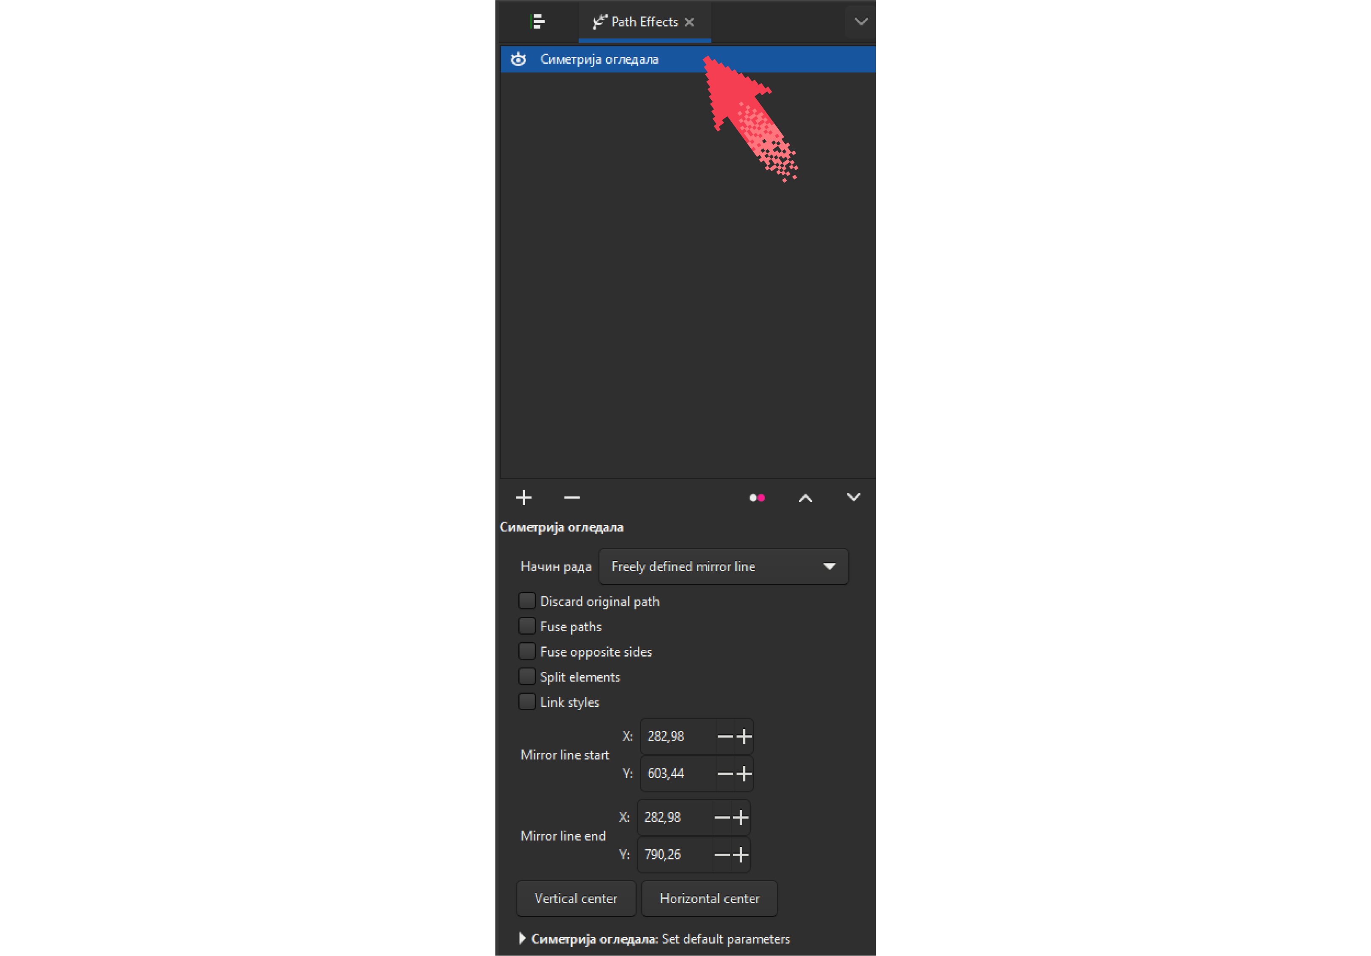This screenshot has width=1371, height=956.
Task: Enable Split elements checkbox
Action: click(526, 676)
